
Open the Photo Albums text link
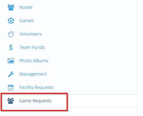pos(34,61)
